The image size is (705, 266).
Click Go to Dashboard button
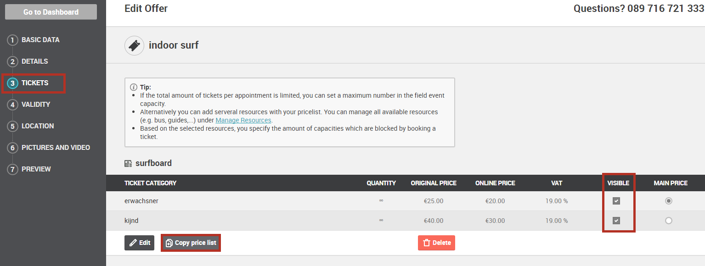pyautogui.click(x=51, y=12)
